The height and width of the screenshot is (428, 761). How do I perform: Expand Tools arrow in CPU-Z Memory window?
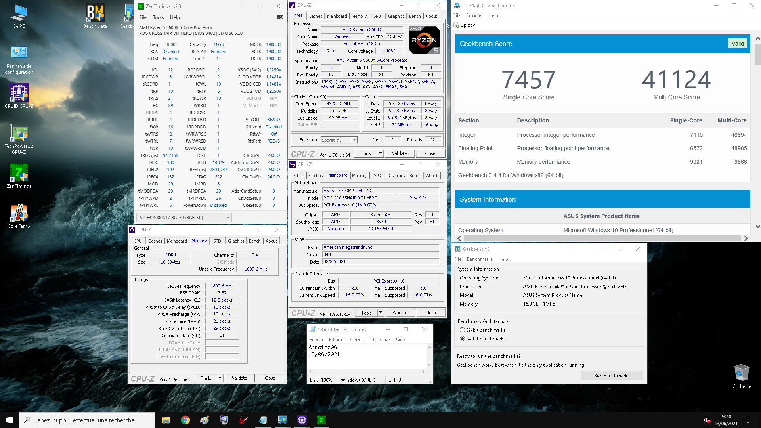tap(220, 378)
